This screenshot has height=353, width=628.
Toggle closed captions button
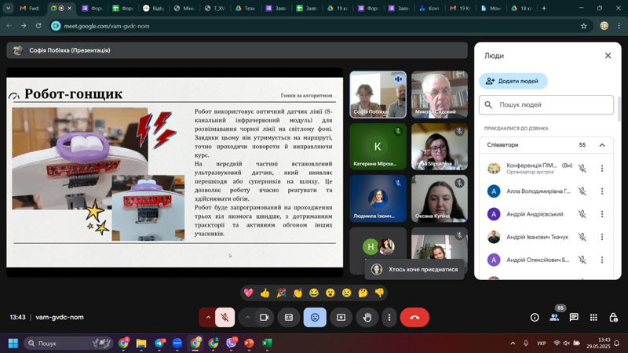coord(289,318)
